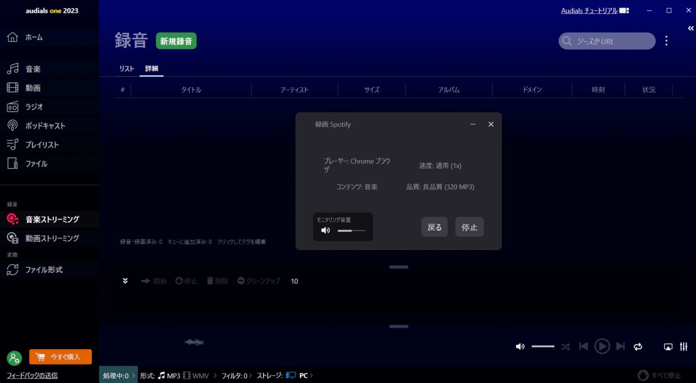Toggle shuffle playback
The width and height of the screenshot is (696, 383).
pos(566,347)
